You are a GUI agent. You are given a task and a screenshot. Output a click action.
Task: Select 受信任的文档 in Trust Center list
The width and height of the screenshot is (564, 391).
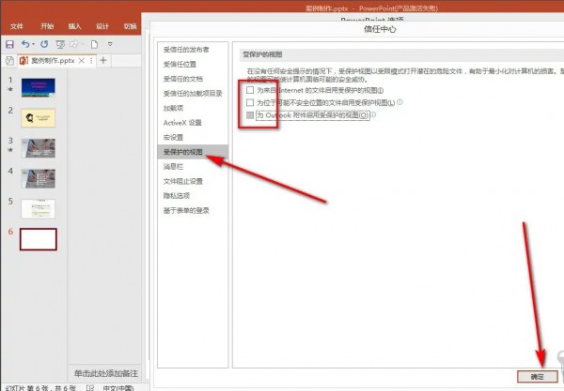pyautogui.click(x=183, y=79)
